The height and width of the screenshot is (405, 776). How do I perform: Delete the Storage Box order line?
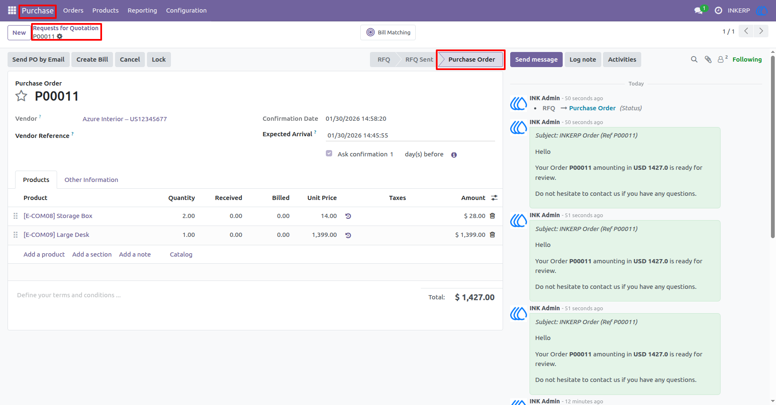click(493, 216)
